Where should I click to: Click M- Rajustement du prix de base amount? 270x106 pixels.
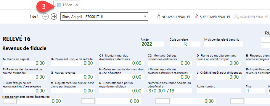pos(73,91)
